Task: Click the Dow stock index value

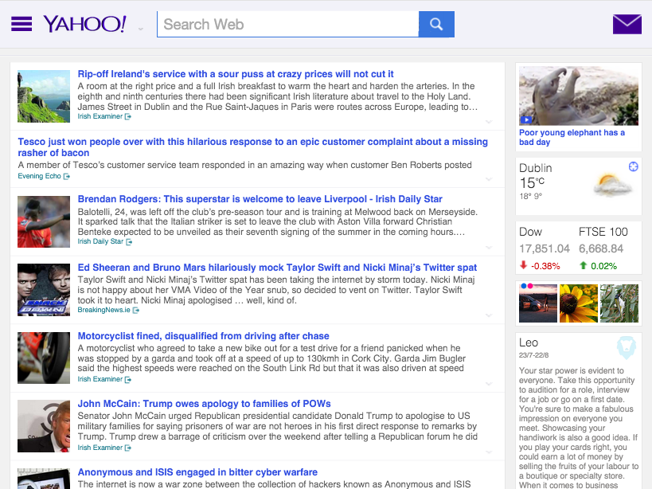Action: pyautogui.click(x=544, y=248)
